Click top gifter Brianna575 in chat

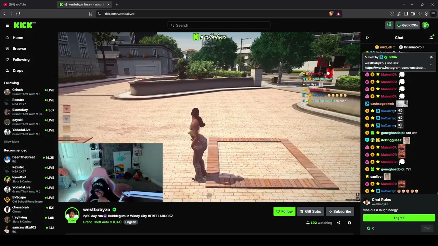(x=411, y=47)
